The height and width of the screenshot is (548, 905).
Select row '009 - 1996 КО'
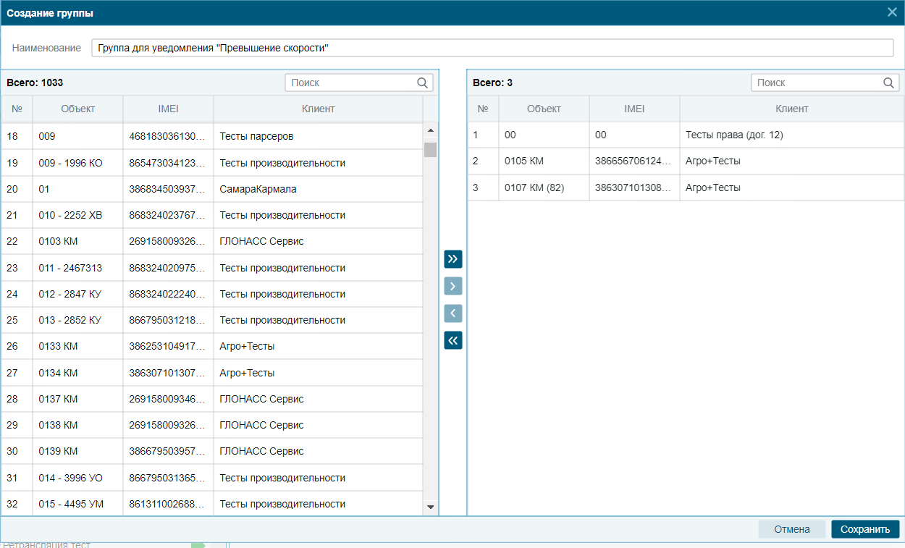[x=212, y=163]
